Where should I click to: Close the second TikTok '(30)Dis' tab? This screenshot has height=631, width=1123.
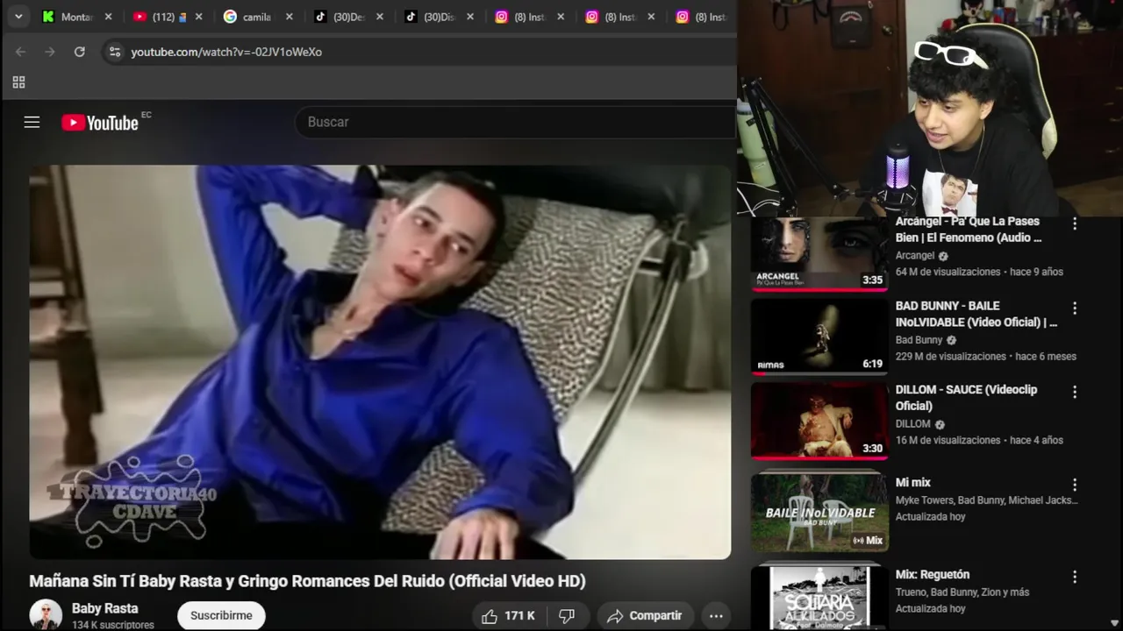click(470, 17)
